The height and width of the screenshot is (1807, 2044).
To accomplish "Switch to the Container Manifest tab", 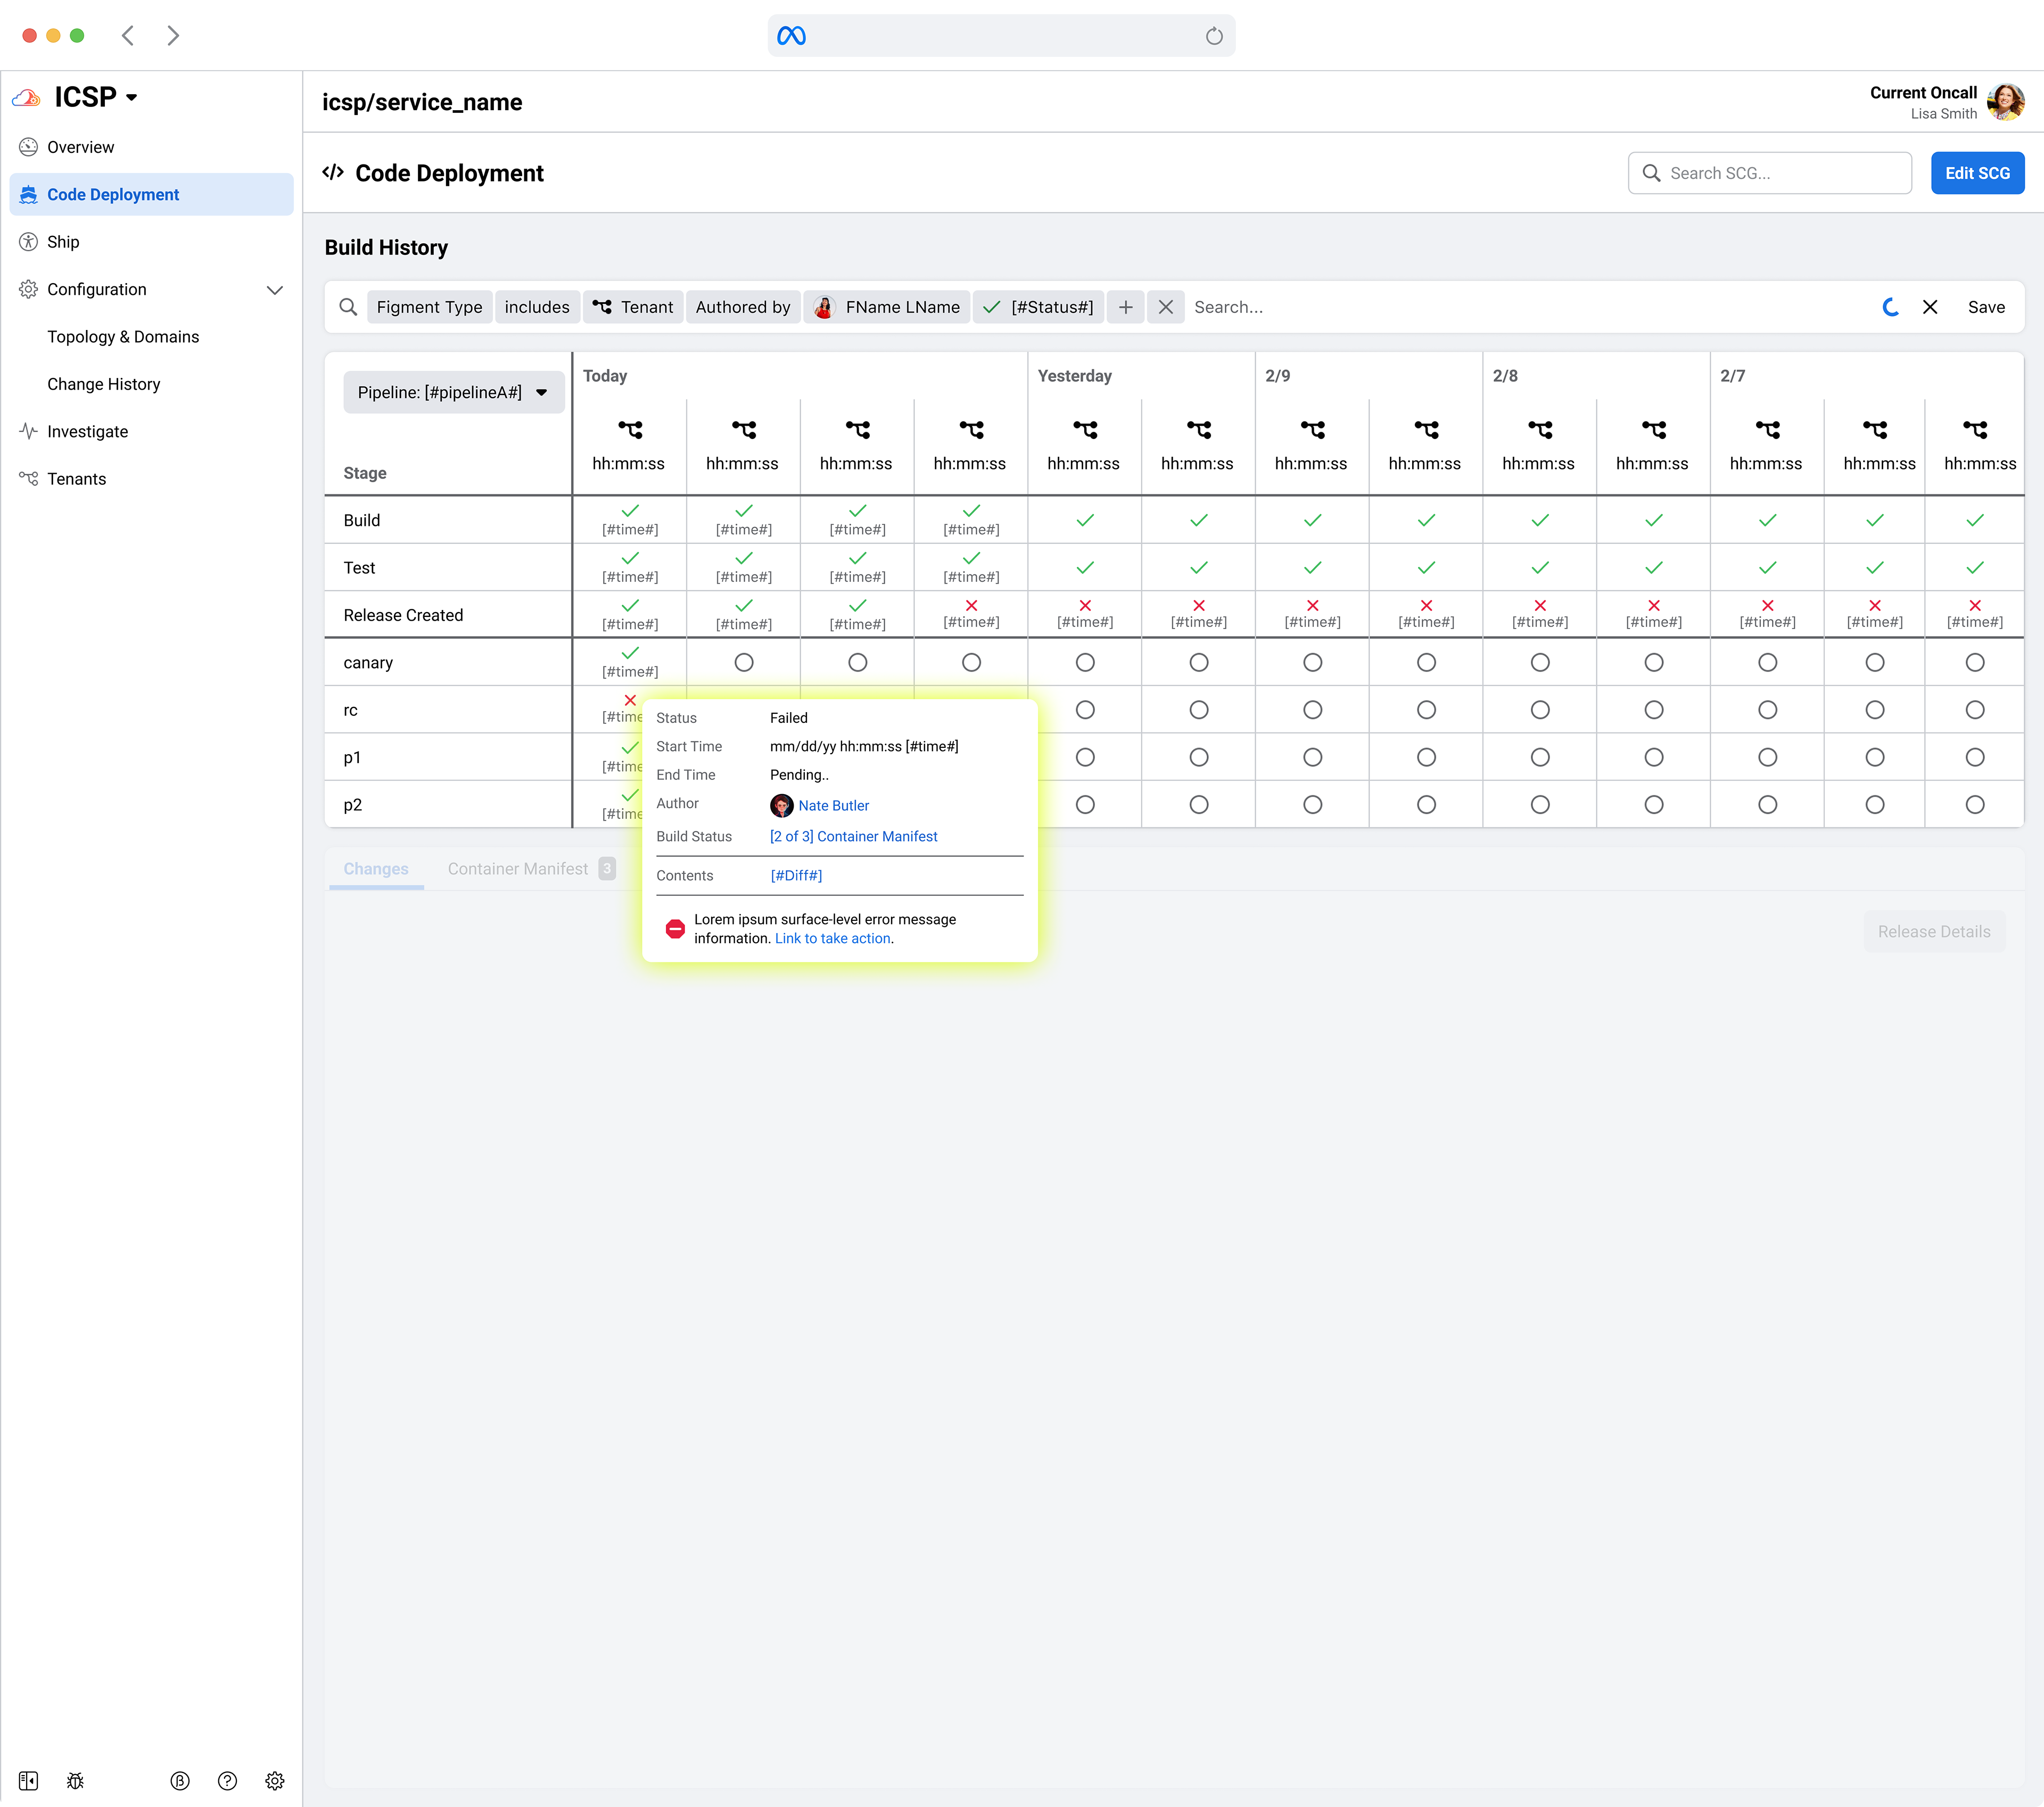I will click(518, 869).
